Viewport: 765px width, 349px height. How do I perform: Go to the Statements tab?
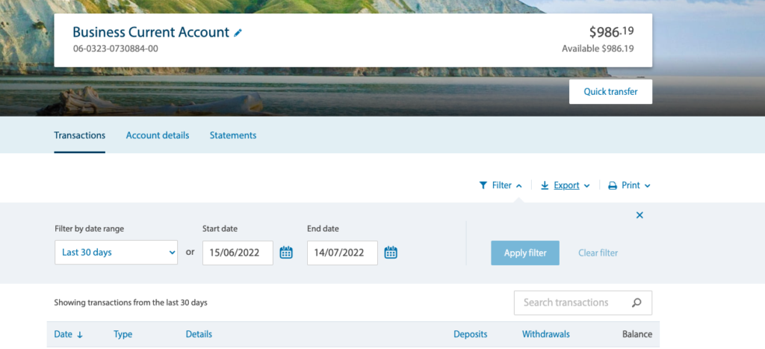point(233,135)
